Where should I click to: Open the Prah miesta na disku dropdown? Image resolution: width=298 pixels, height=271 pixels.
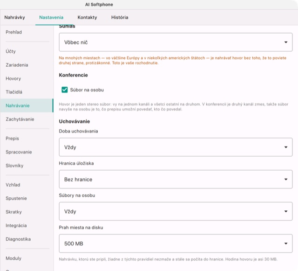pos(176,243)
